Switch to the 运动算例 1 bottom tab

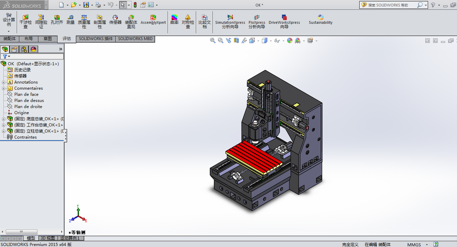click(x=70, y=238)
